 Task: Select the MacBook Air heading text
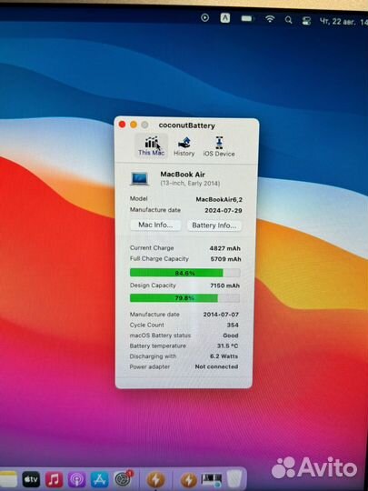183,174
